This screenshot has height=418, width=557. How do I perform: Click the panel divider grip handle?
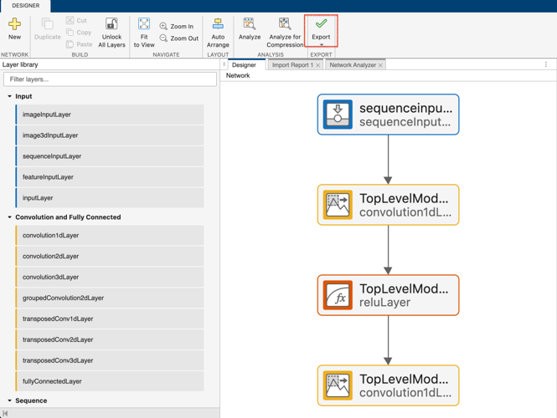click(x=224, y=64)
